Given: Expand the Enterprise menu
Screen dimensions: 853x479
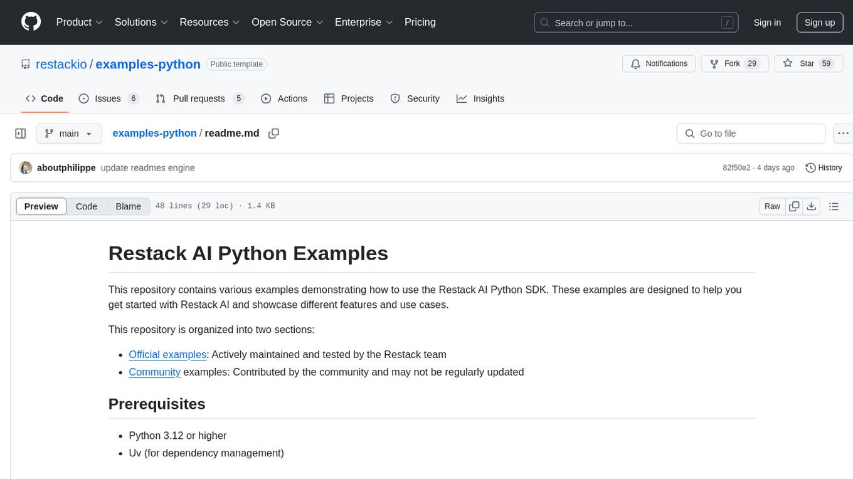Looking at the screenshot, I should (364, 22).
